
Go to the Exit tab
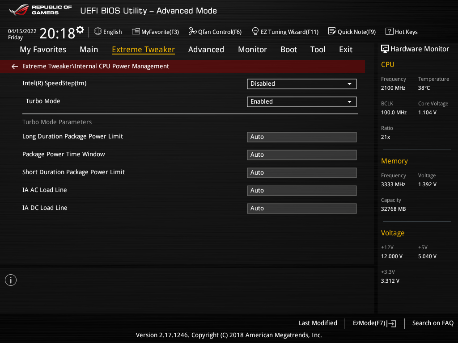tap(346, 50)
